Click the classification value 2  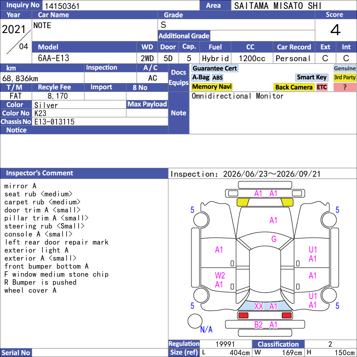pyautogui.click(x=330, y=344)
